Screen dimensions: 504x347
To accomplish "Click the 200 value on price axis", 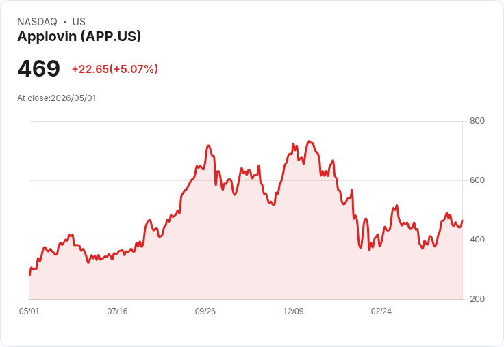I will pyautogui.click(x=477, y=299).
